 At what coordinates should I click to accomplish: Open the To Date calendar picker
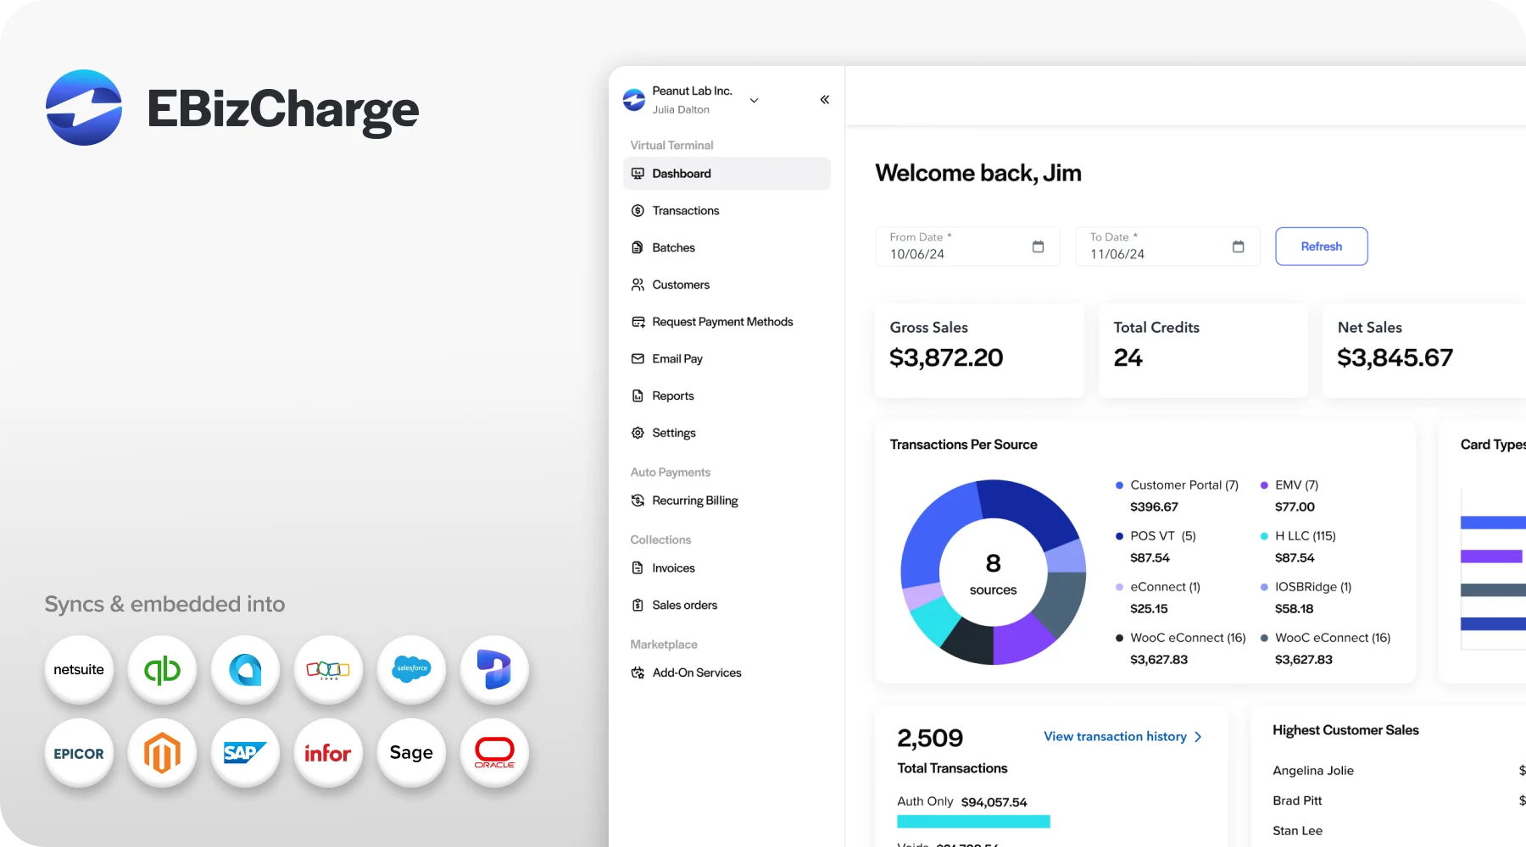pos(1238,246)
